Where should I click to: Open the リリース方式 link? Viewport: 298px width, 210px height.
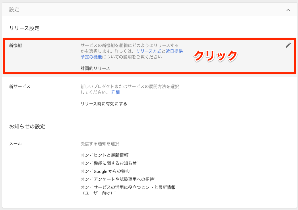(x=149, y=51)
